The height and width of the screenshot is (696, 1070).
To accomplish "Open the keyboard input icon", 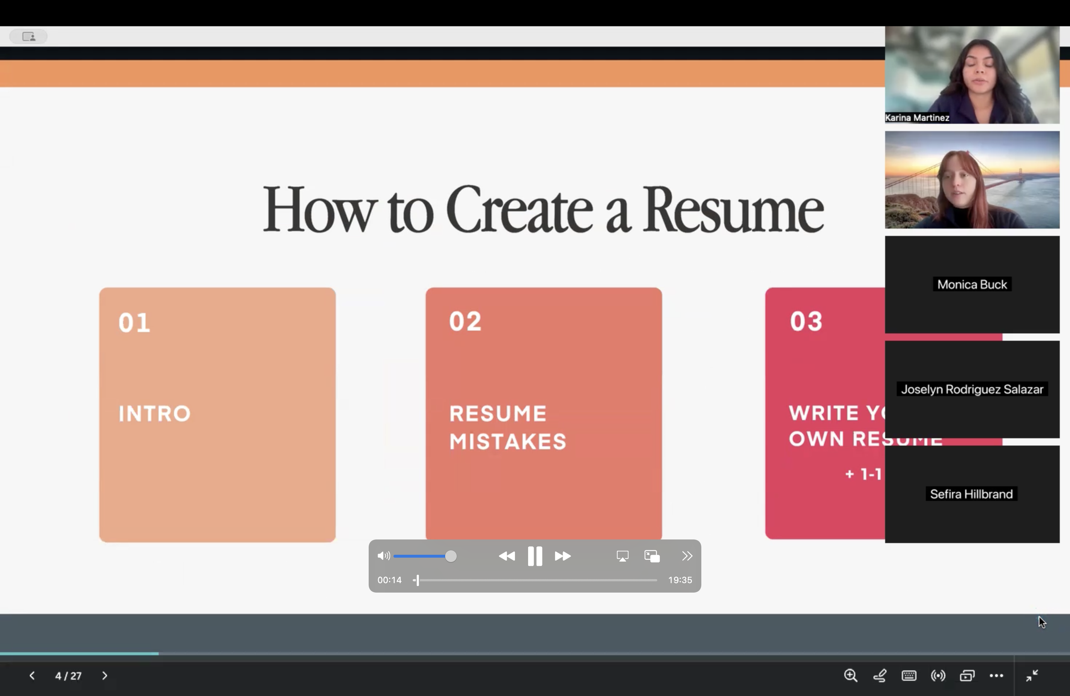I will click(909, 675).
